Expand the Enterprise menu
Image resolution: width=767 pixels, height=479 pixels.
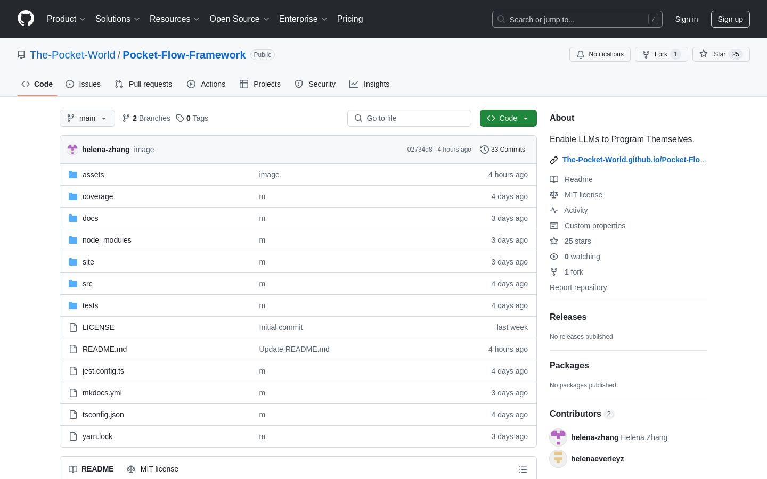[303, 19]
